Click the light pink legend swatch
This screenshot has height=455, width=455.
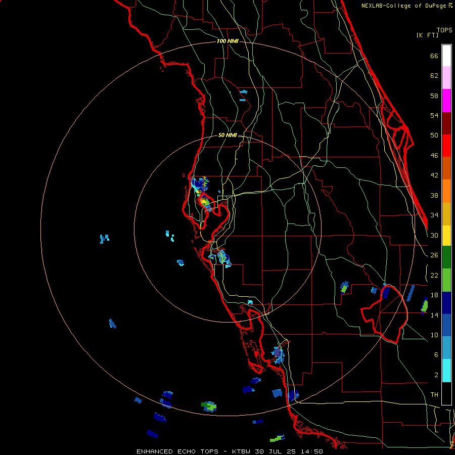pyautogui.click(x=446, y=78)
